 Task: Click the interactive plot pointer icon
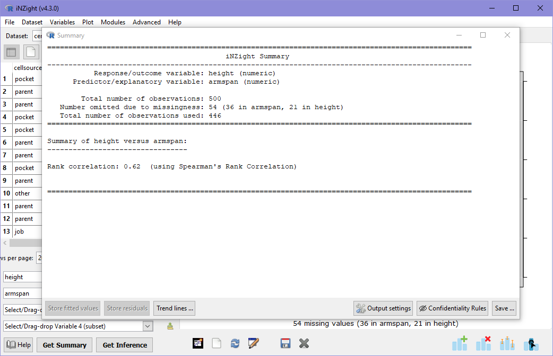click(531, 344)
